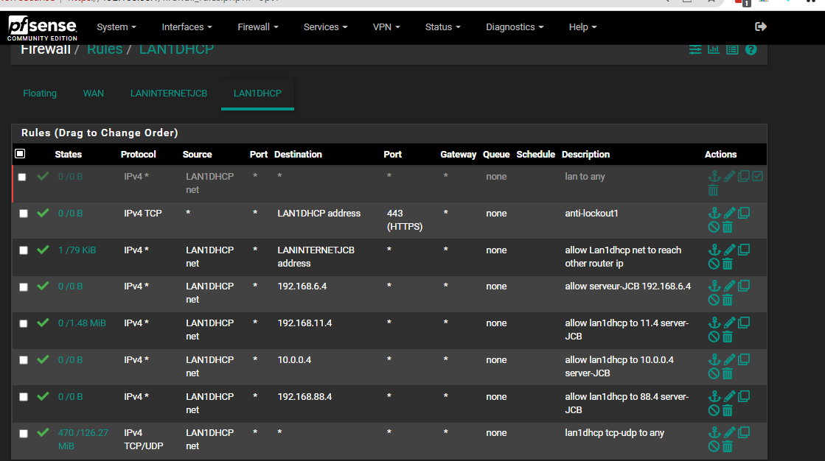Open the Diagnostics dropdown menu
This screenshot has height=461, width=825.
pos(515,27)
